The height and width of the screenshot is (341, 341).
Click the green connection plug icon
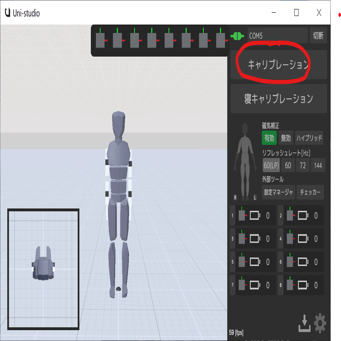pos(237,36)
